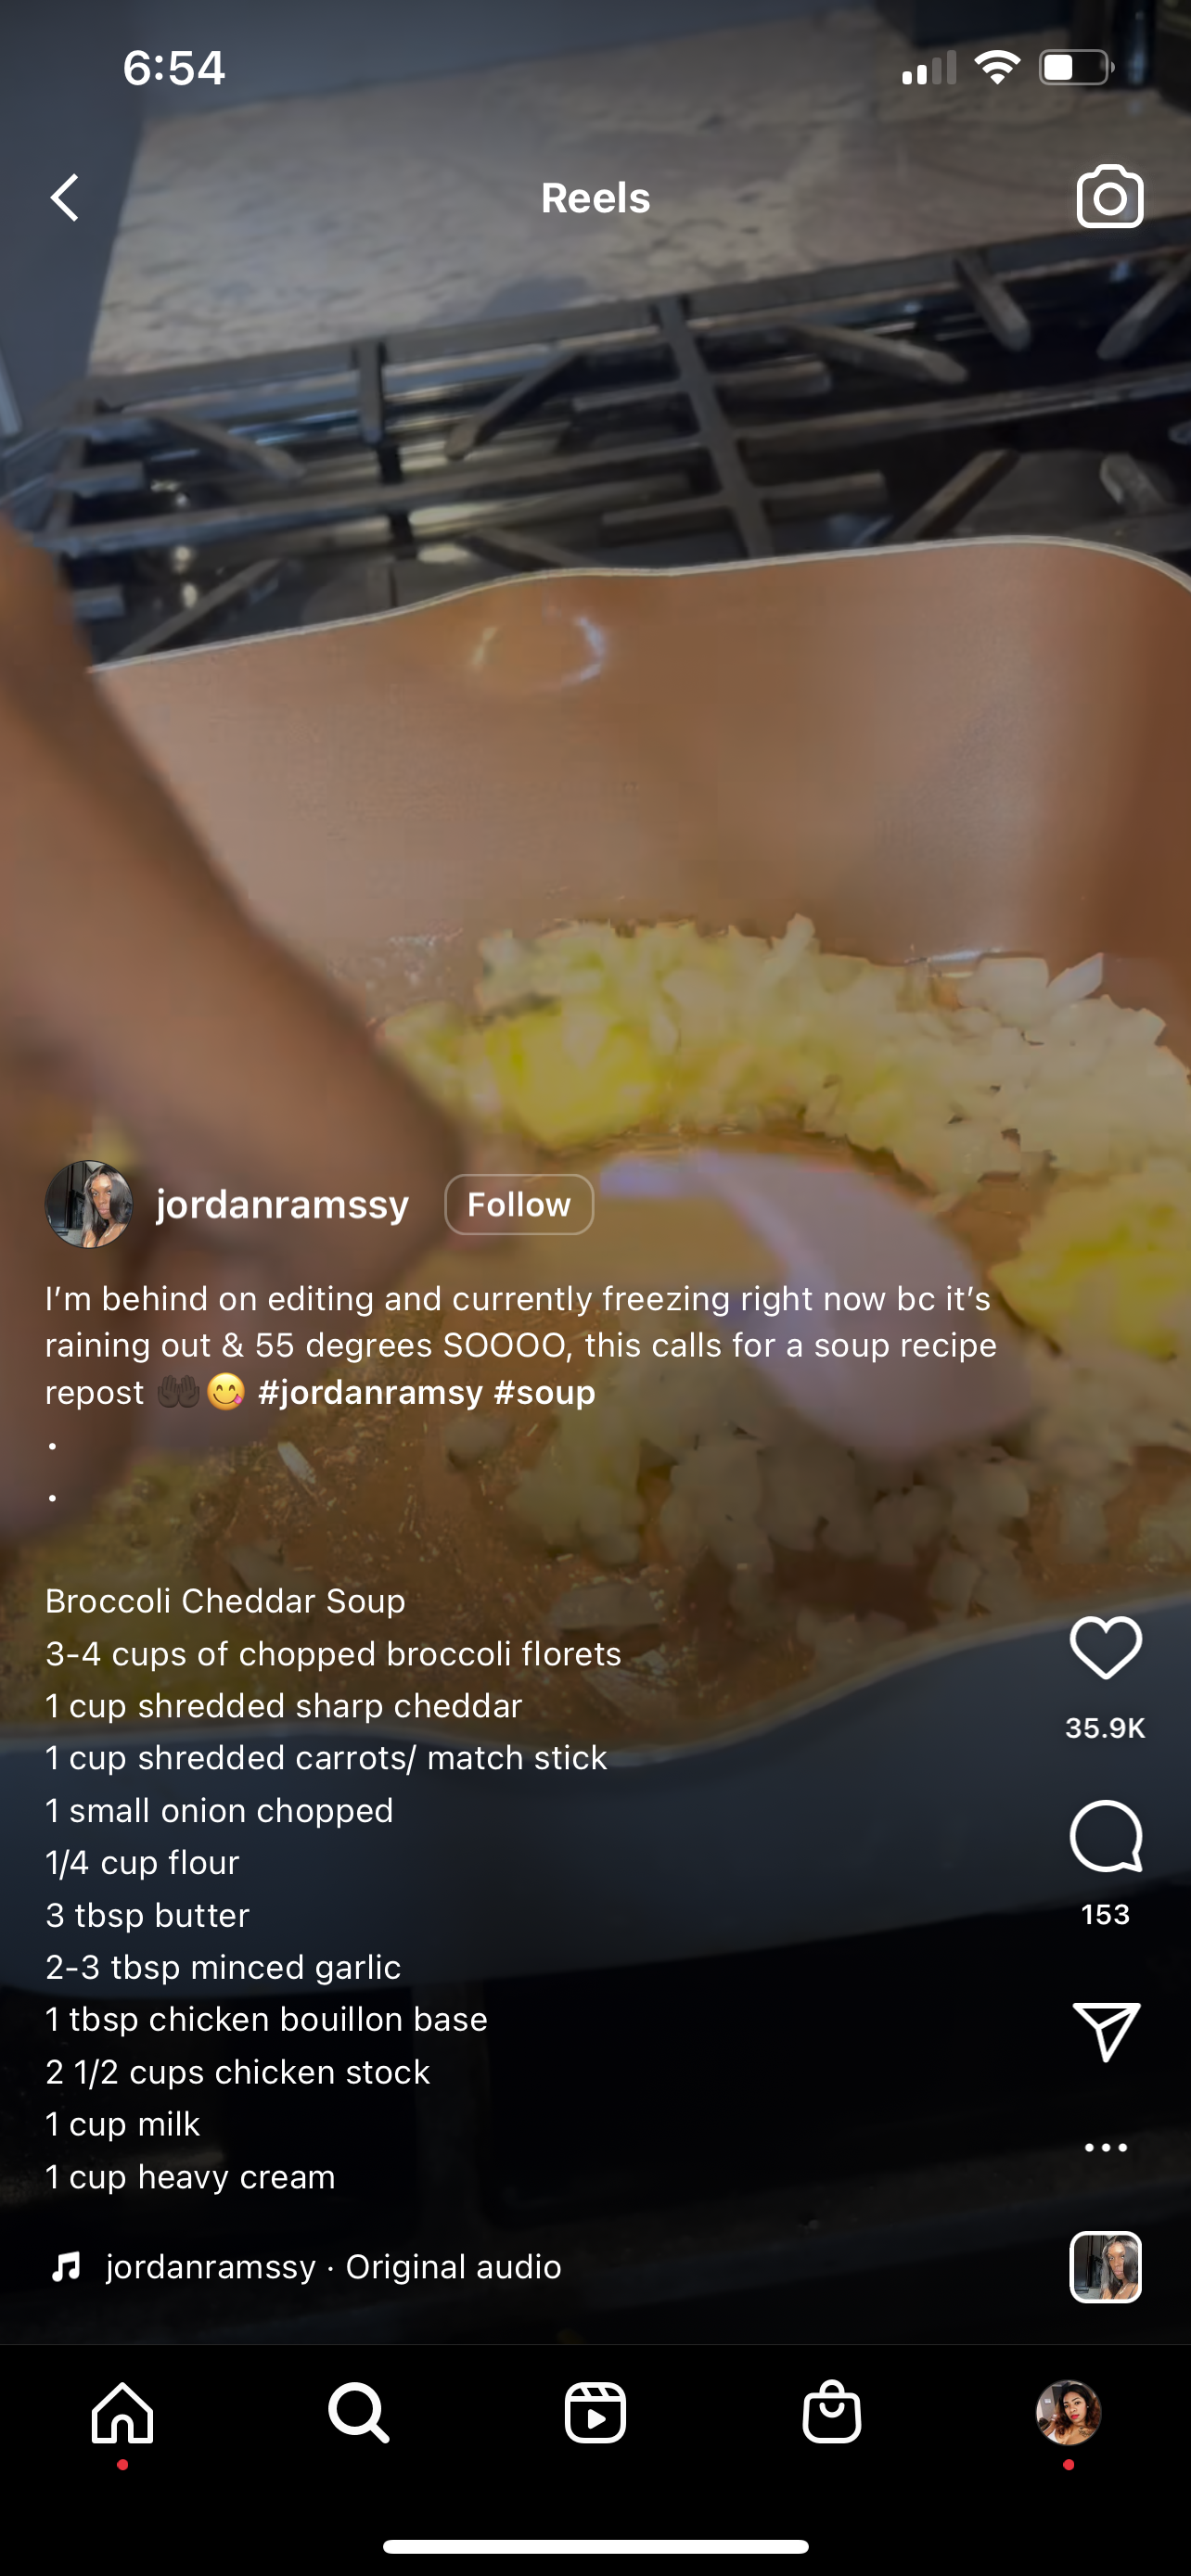Open the three-dot more options menu

click(1105, 2147)
